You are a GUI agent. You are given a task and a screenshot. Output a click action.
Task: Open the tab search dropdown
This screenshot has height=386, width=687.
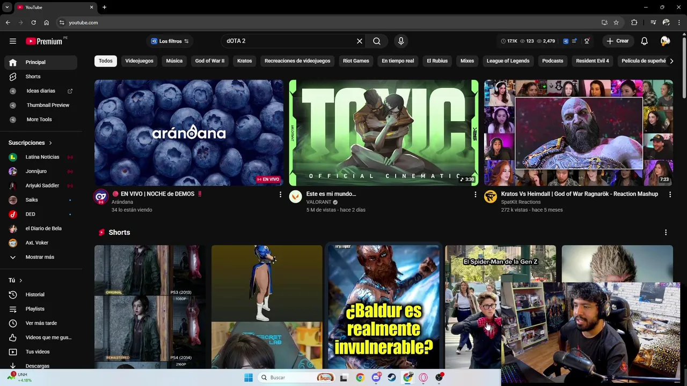point(7,8)
